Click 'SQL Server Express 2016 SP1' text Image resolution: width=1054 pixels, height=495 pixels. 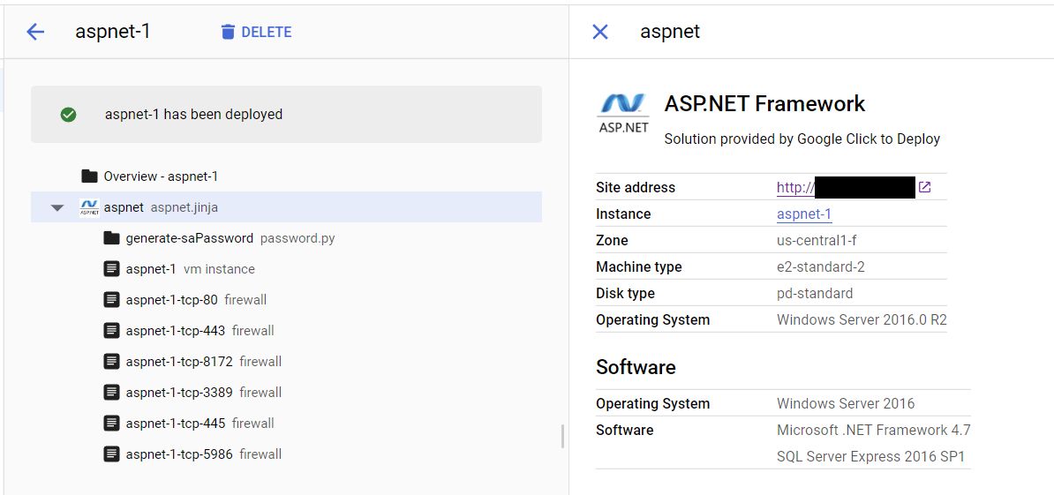click(871, 457)
